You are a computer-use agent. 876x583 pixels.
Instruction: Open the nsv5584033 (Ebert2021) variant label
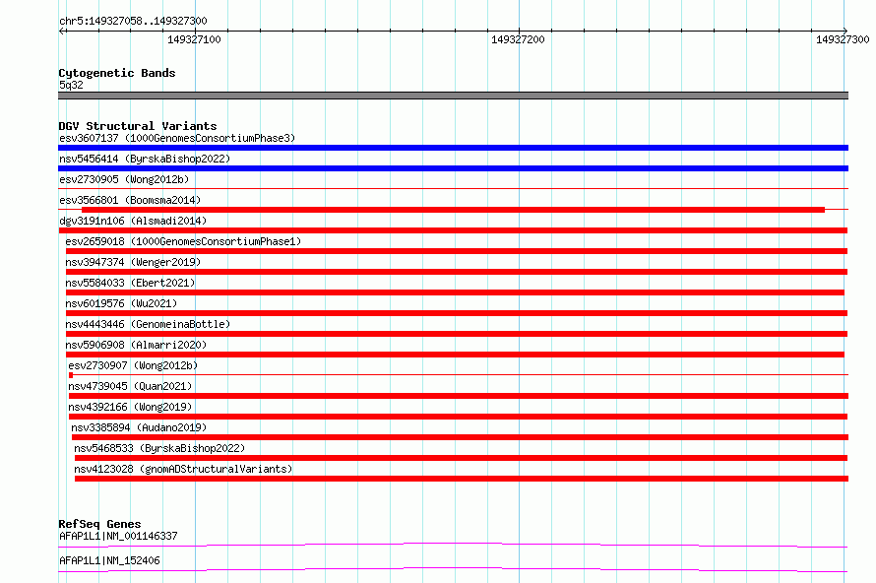[130, 283]
